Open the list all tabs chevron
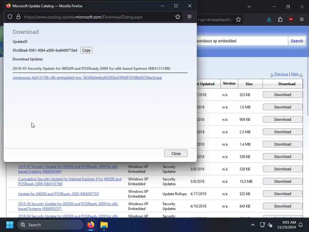This screenshot has width=309, height=232. coord(249,7)
